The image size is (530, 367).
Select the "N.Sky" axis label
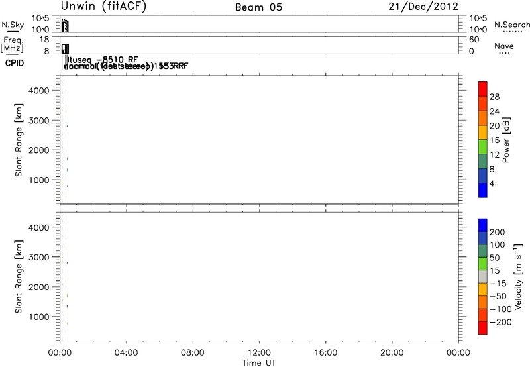coord(13,25)
